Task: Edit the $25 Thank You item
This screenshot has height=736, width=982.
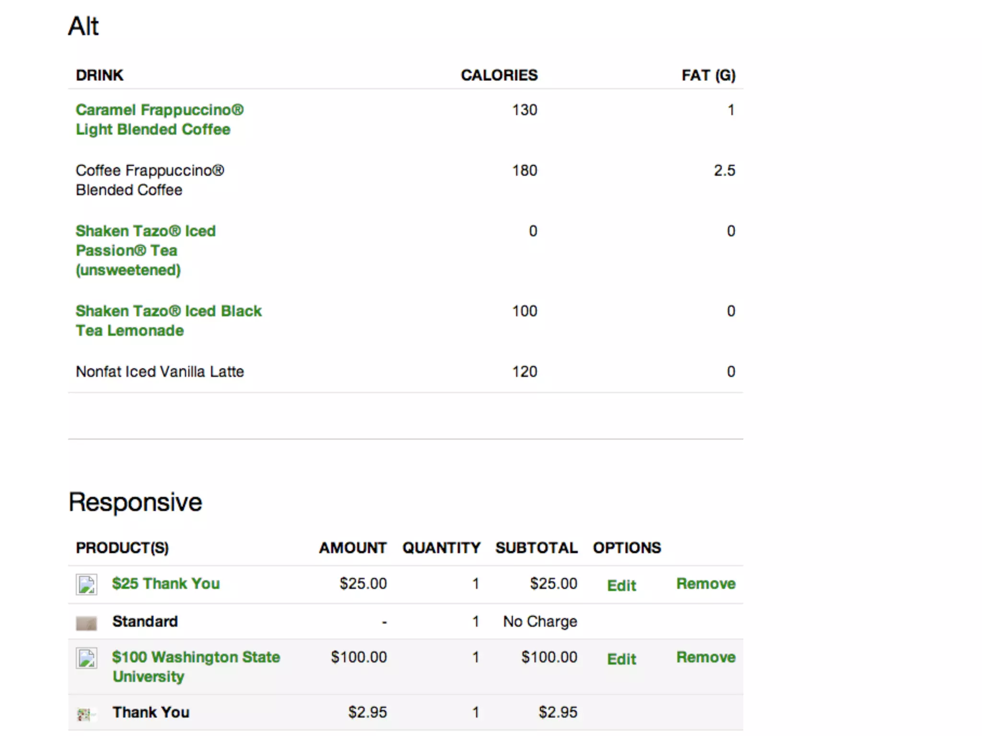Action: click(x=621, y=585)
